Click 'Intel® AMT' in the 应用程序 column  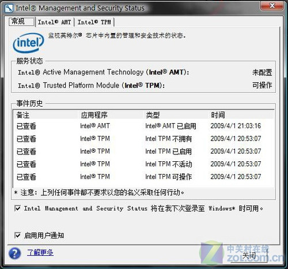tap(95, 126)
